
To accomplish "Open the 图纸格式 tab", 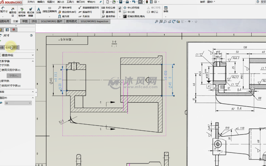I will (x=71, y=21).
